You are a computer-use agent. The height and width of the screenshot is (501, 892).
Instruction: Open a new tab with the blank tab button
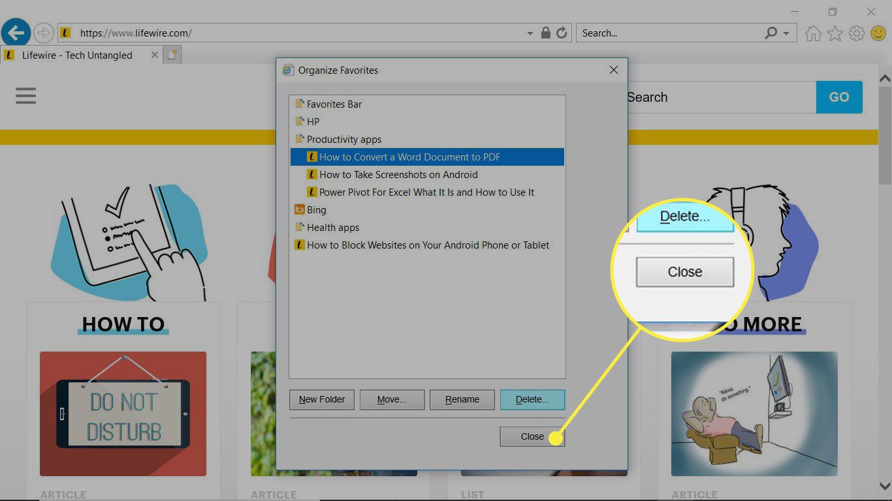coord(172,55)
